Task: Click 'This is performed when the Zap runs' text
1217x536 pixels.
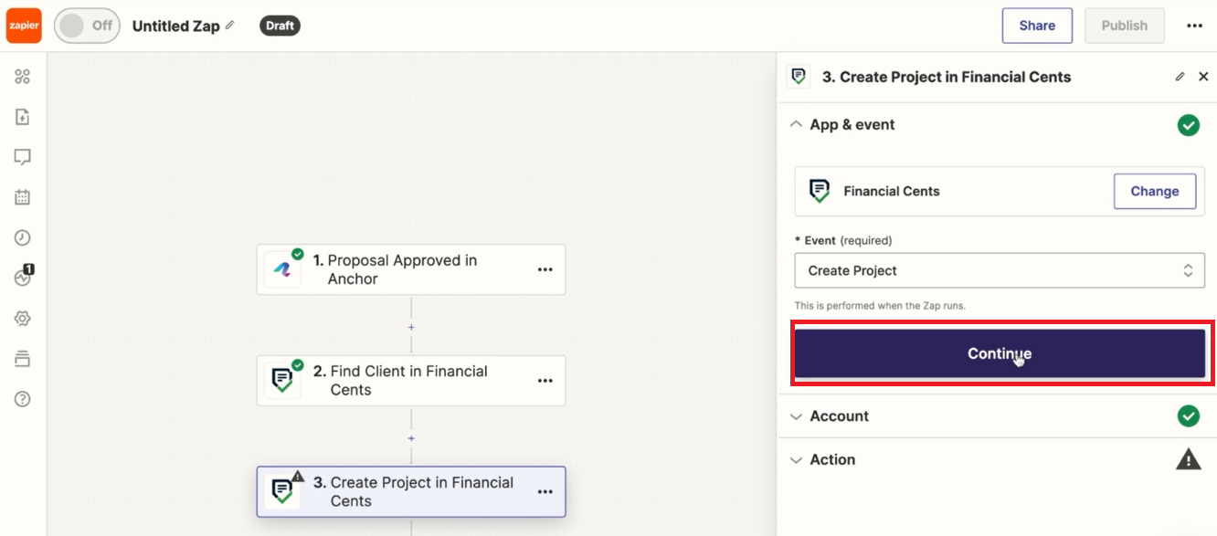Action: 880,306
